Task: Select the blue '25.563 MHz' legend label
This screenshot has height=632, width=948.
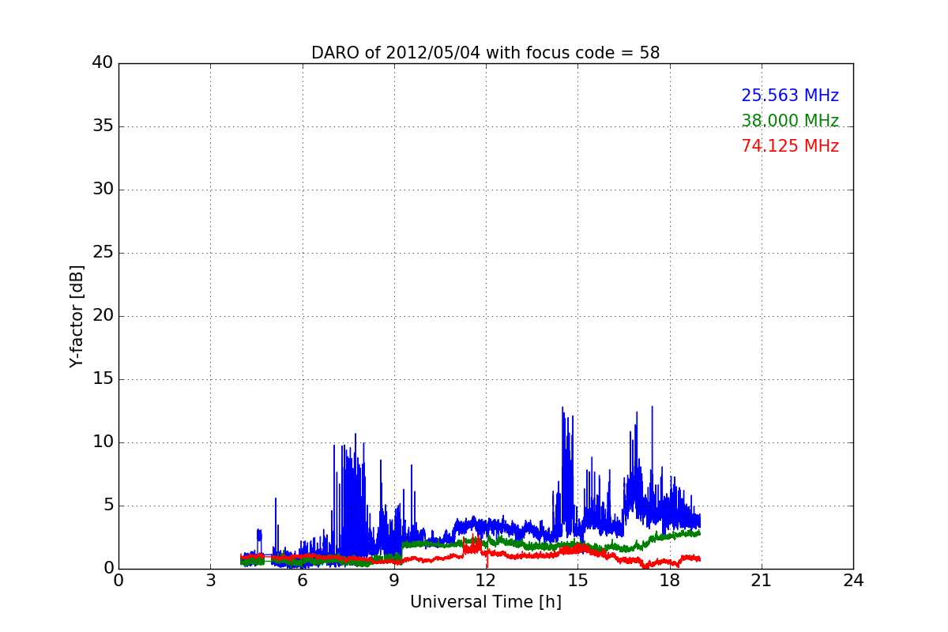Action: [x=790, y=96]
